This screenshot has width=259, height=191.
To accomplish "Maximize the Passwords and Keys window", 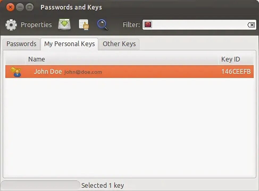I will (x=30, y=7).
